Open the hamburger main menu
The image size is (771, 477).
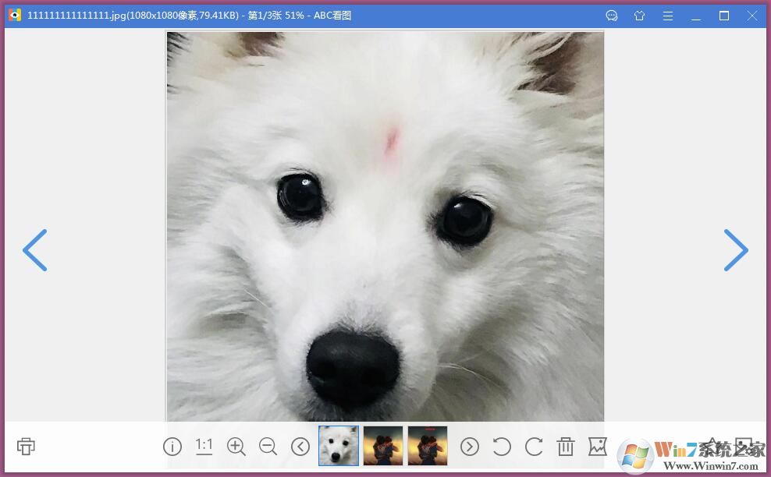pyautogui.click(x=667, y=16)
